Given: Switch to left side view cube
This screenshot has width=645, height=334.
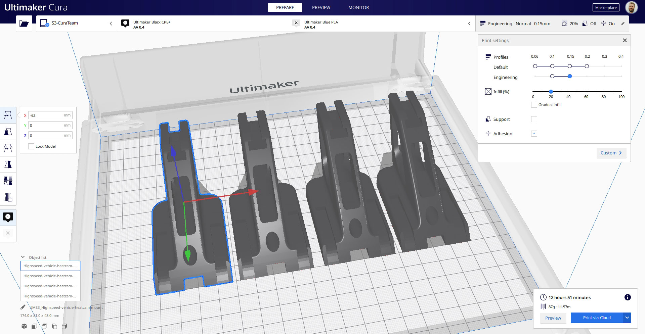Looking at the screenshot, I should pyautogui.click(x=54, y=326).
